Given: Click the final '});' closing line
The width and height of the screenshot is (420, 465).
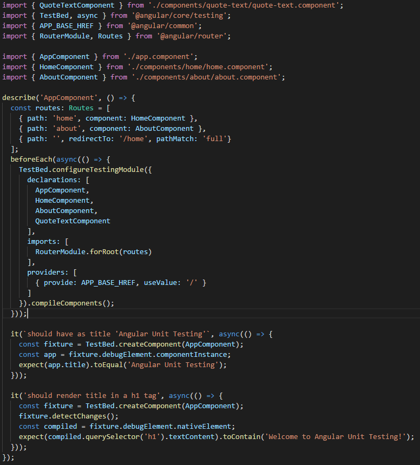Looking at the screenshot, I should pyautogui.click(x=9, y=457).
